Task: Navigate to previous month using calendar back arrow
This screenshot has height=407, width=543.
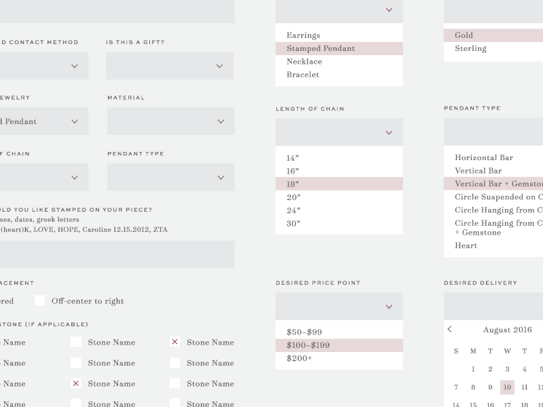Action: [x=449, y=329]
